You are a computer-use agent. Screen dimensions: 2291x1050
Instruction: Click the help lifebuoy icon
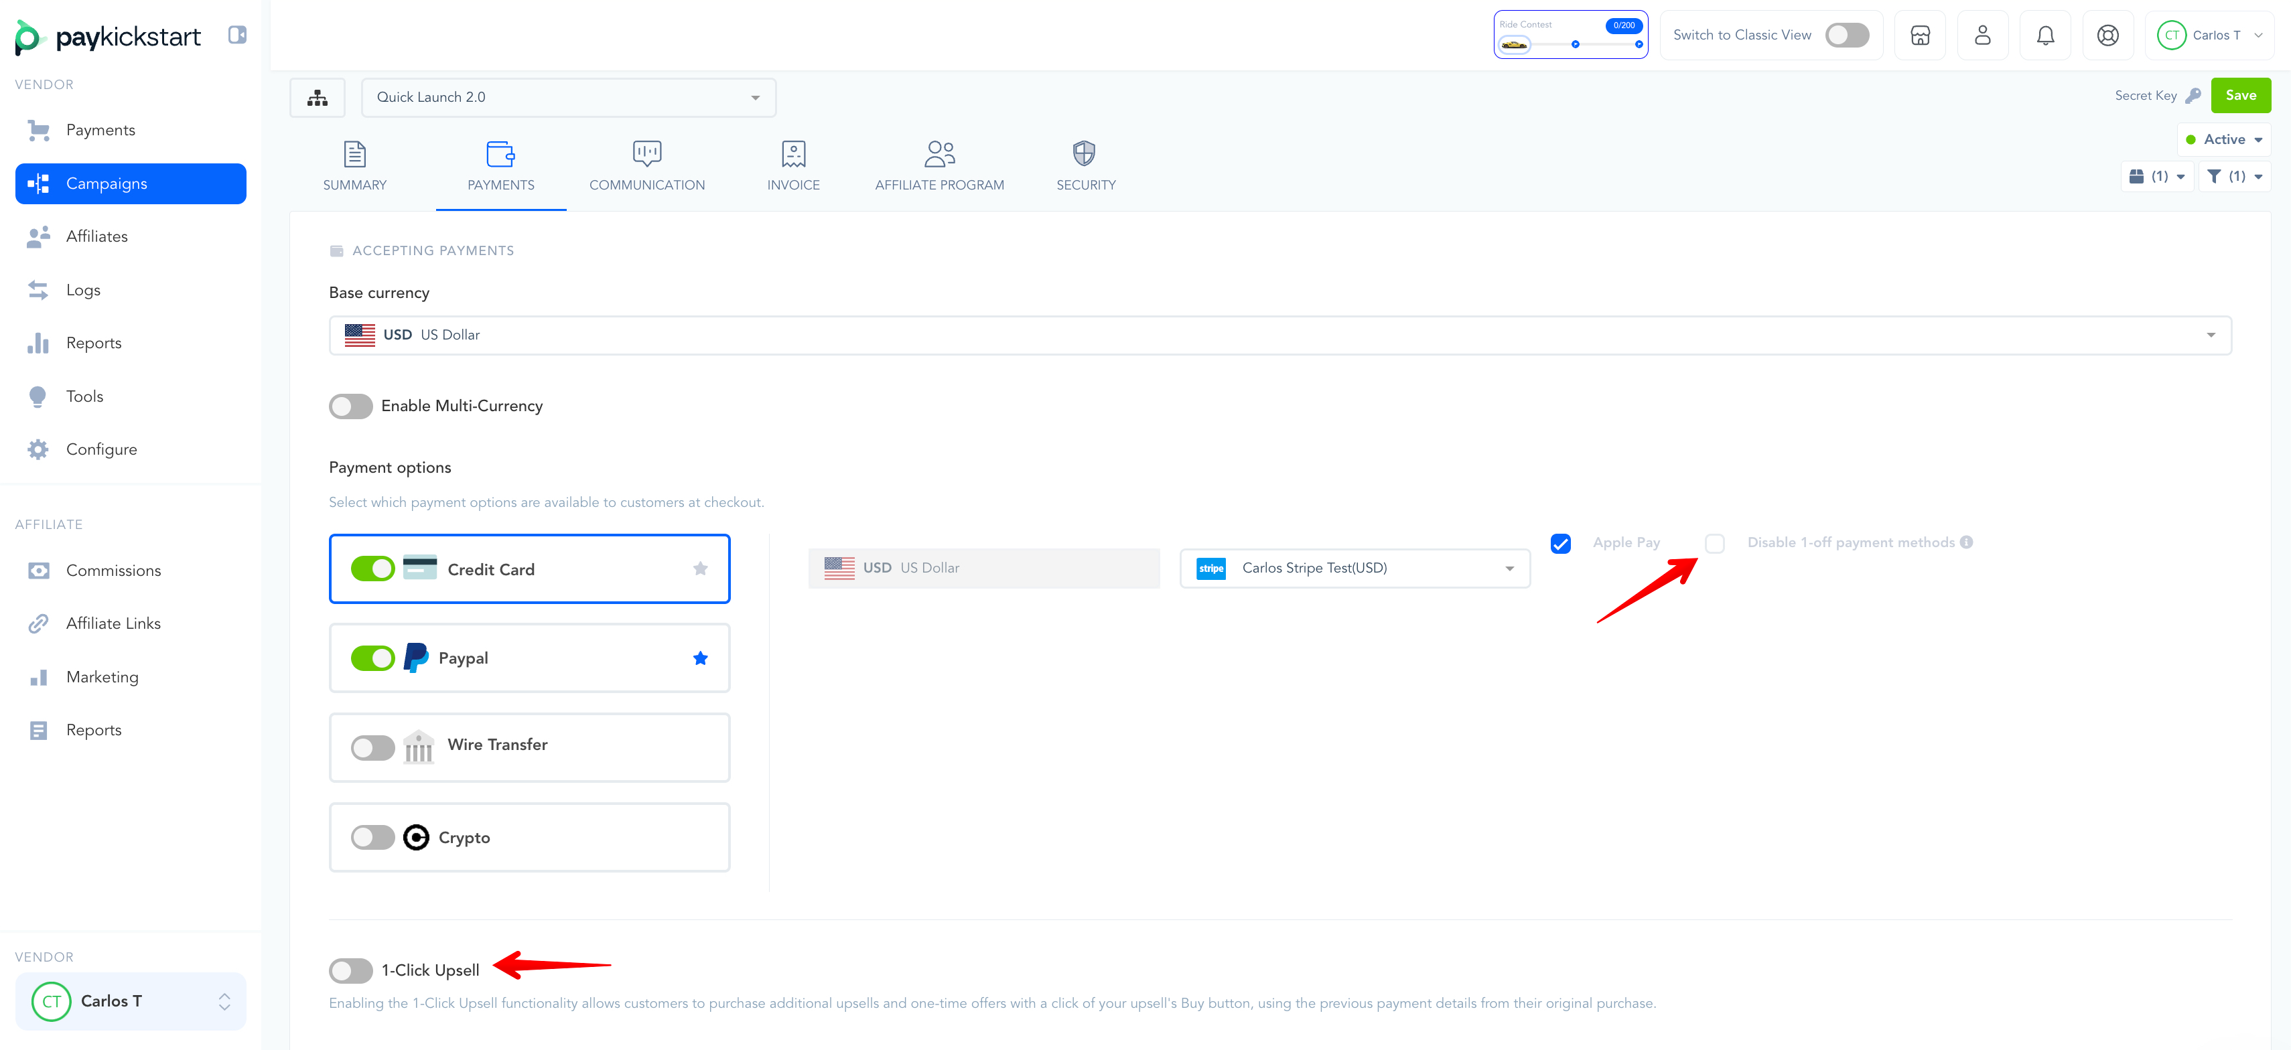[x=2107, y=35]
